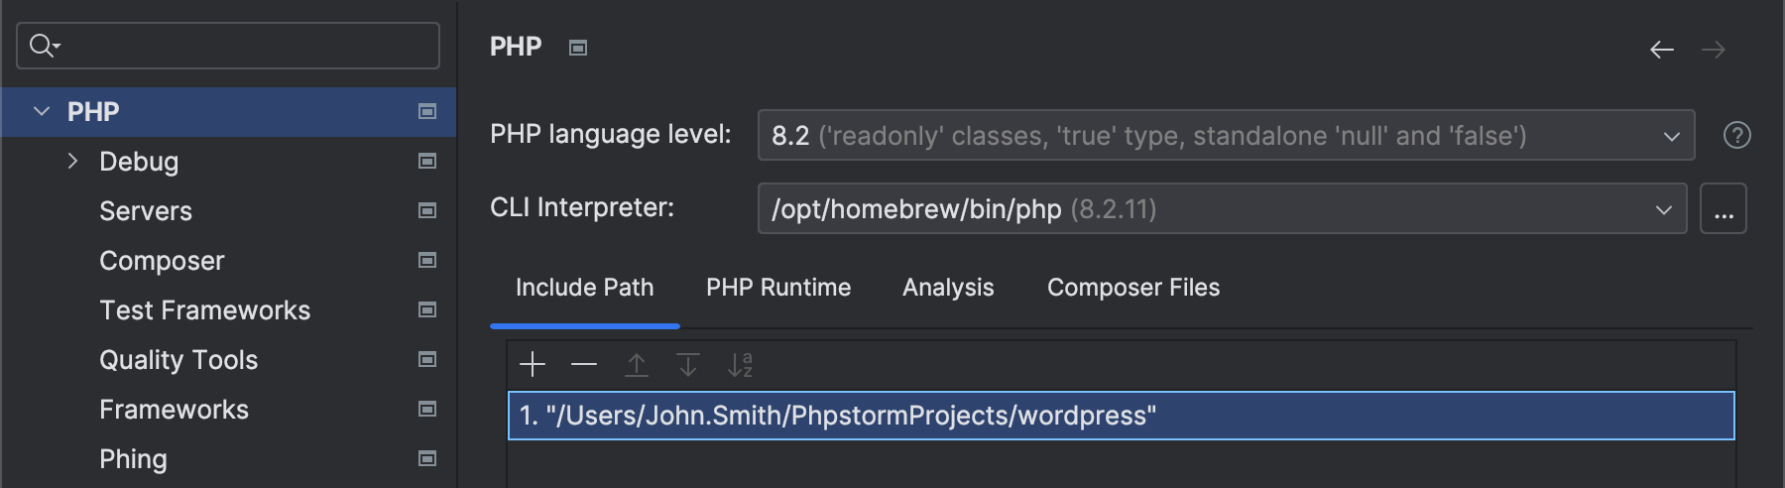Viewport: 1785px width, 488px height.
Task: Click project-level icon beside Quality Tools
Action: pyautogui.click(x=427, y=359)
